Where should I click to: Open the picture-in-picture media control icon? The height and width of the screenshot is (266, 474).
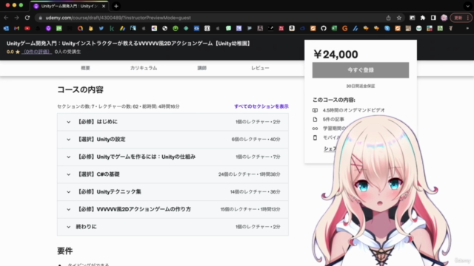pyautogui.click(x=413, y=18)
